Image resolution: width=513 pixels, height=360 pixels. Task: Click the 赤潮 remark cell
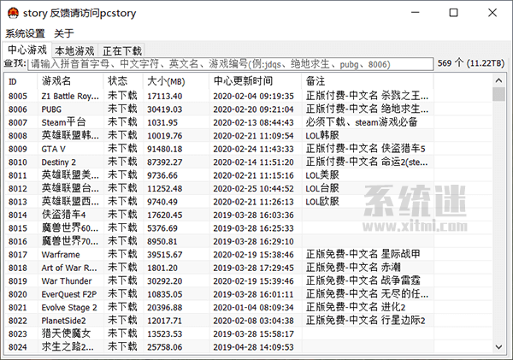(353, 268)
